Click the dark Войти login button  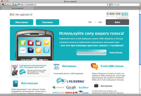pos(117,22)
